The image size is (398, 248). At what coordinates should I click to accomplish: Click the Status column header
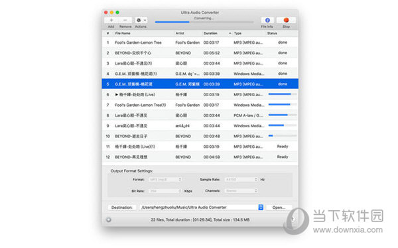point(272,33)
